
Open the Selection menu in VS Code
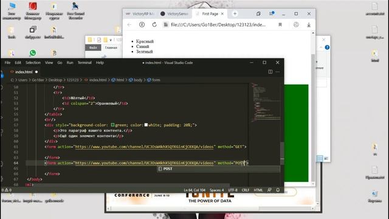(x=33, y=63)
